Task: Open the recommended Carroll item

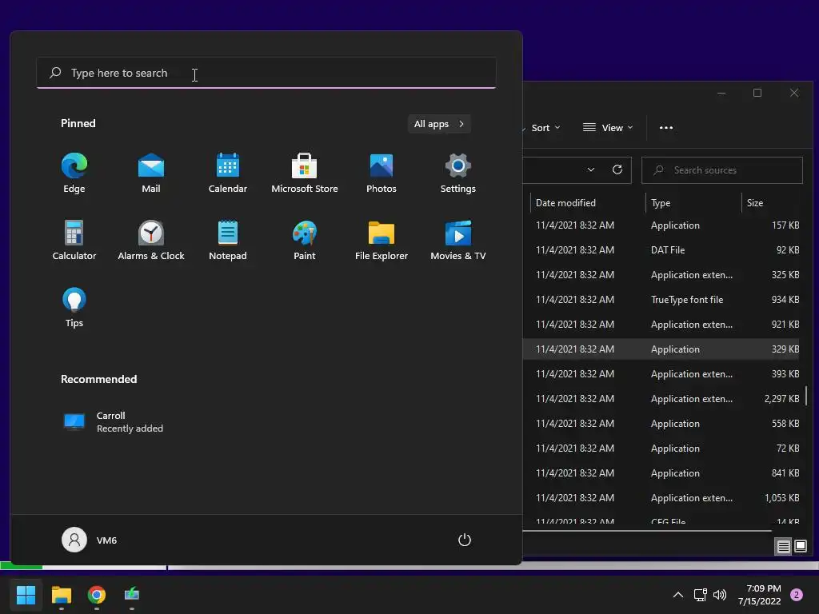Action: coord(113,422)
